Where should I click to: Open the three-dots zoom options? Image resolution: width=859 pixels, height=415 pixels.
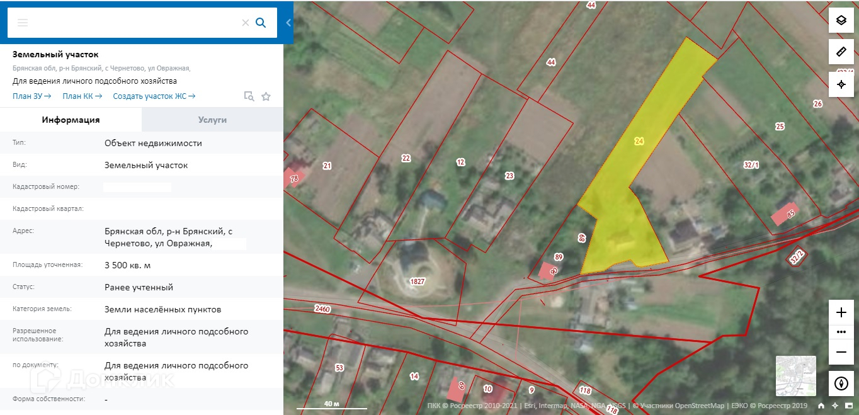click(x=841, y=331)
